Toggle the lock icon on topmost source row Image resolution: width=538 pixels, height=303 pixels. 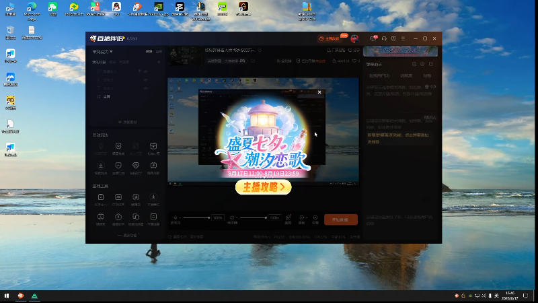140,71
